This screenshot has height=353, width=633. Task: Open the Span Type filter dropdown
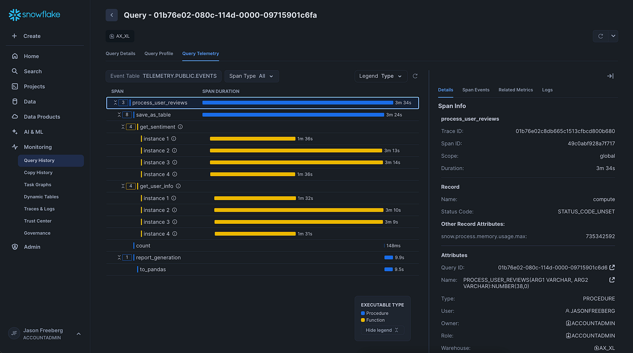[252, 76]
